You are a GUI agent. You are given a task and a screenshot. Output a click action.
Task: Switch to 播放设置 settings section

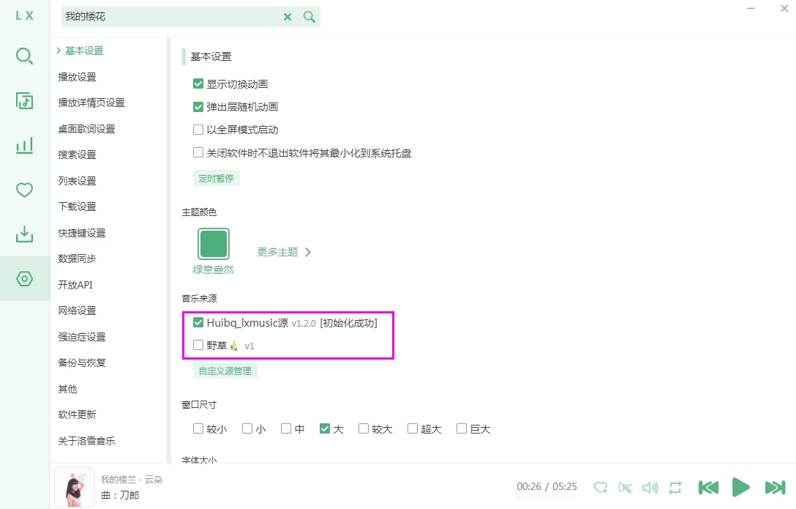tap(77, 76)
